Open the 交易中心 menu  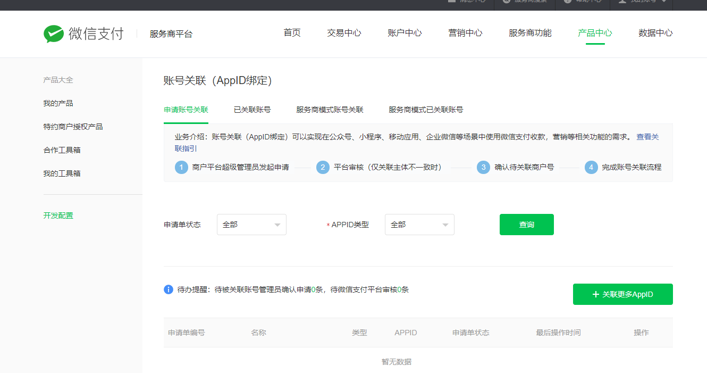344,33
